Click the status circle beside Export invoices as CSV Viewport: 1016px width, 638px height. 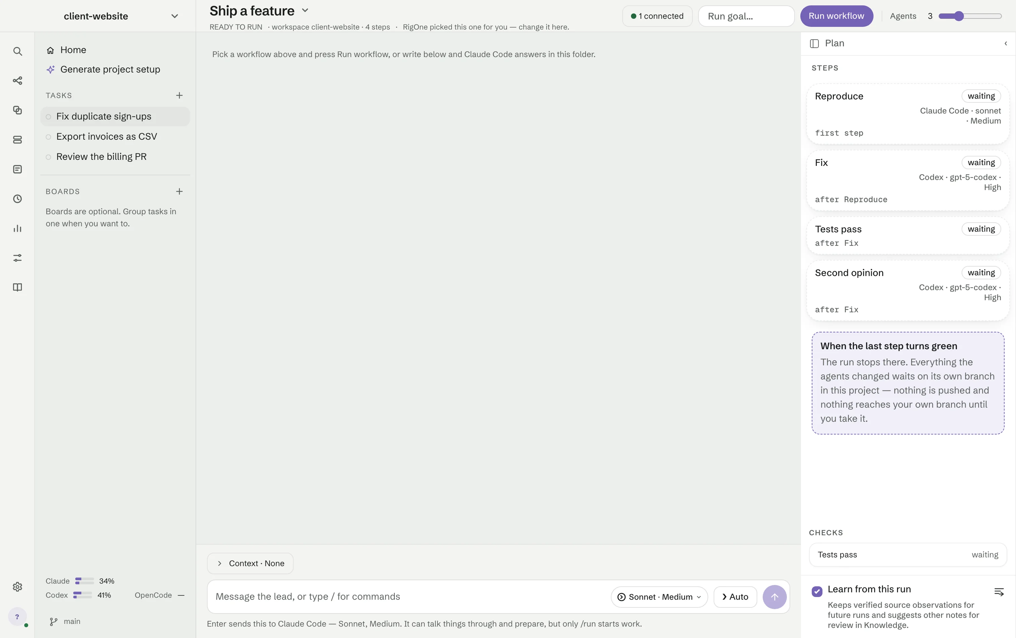pyautogui.click(x=48, y=137)
